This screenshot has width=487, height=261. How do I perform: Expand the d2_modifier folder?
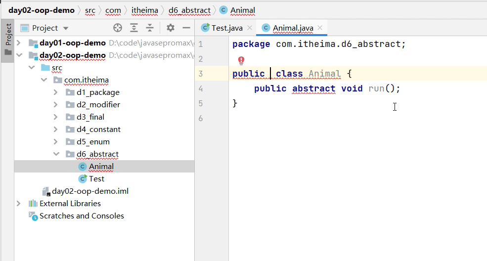pos(55,105)
